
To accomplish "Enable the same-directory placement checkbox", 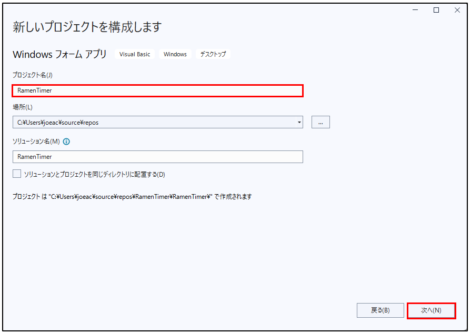I will click(x=17, y=174).
